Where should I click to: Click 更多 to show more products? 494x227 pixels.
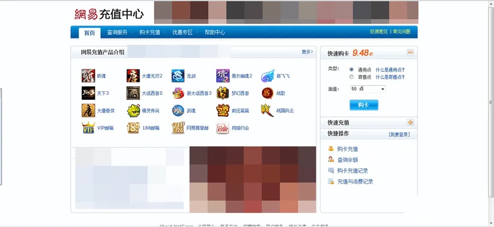(307, 52)
